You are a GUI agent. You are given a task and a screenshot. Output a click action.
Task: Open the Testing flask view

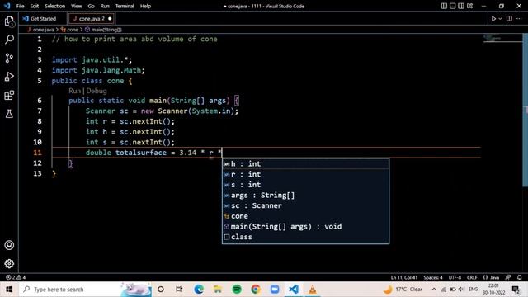click(9, 114)
